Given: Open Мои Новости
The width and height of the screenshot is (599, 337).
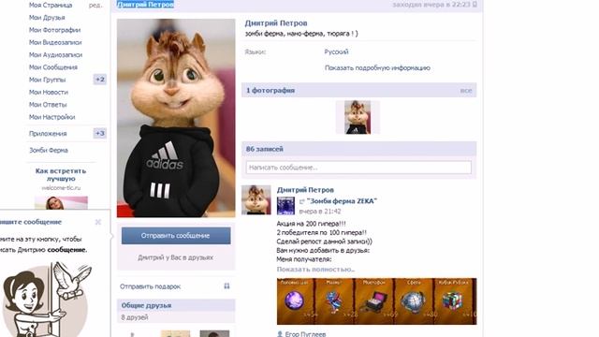Looking at the screenshot, I should click(x=49, y=92).
